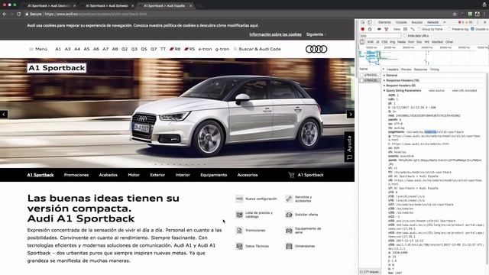
Task: Select the first request row in the Name list
Action: (369, 75)
